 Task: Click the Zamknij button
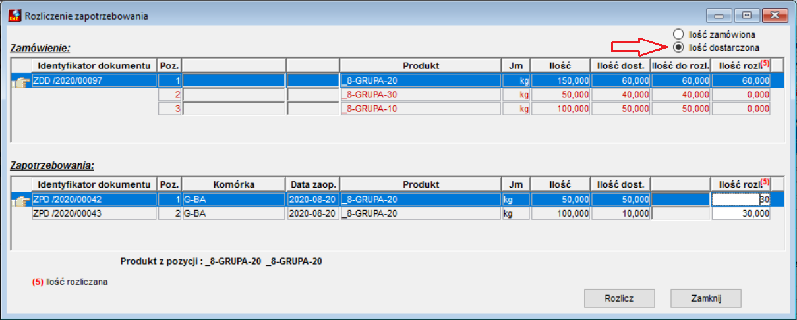point(706,298)
